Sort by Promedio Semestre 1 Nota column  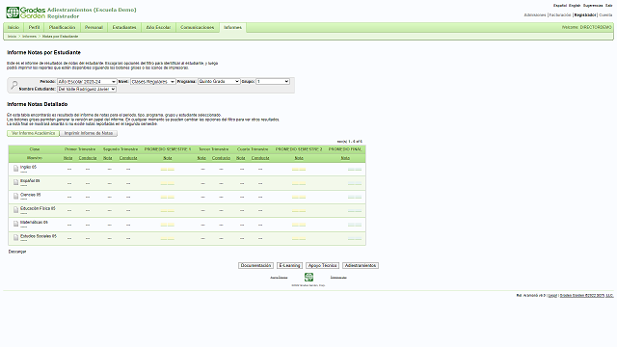(x=168, y=158)
